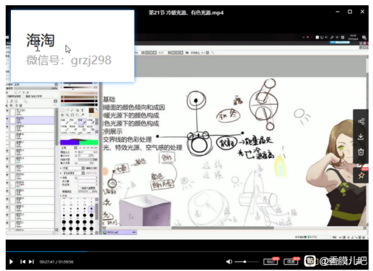Mute audio using the speaker icon
The height and width of the screenshot is (271, 373).
pyautogui.click(x=229, y=262)
